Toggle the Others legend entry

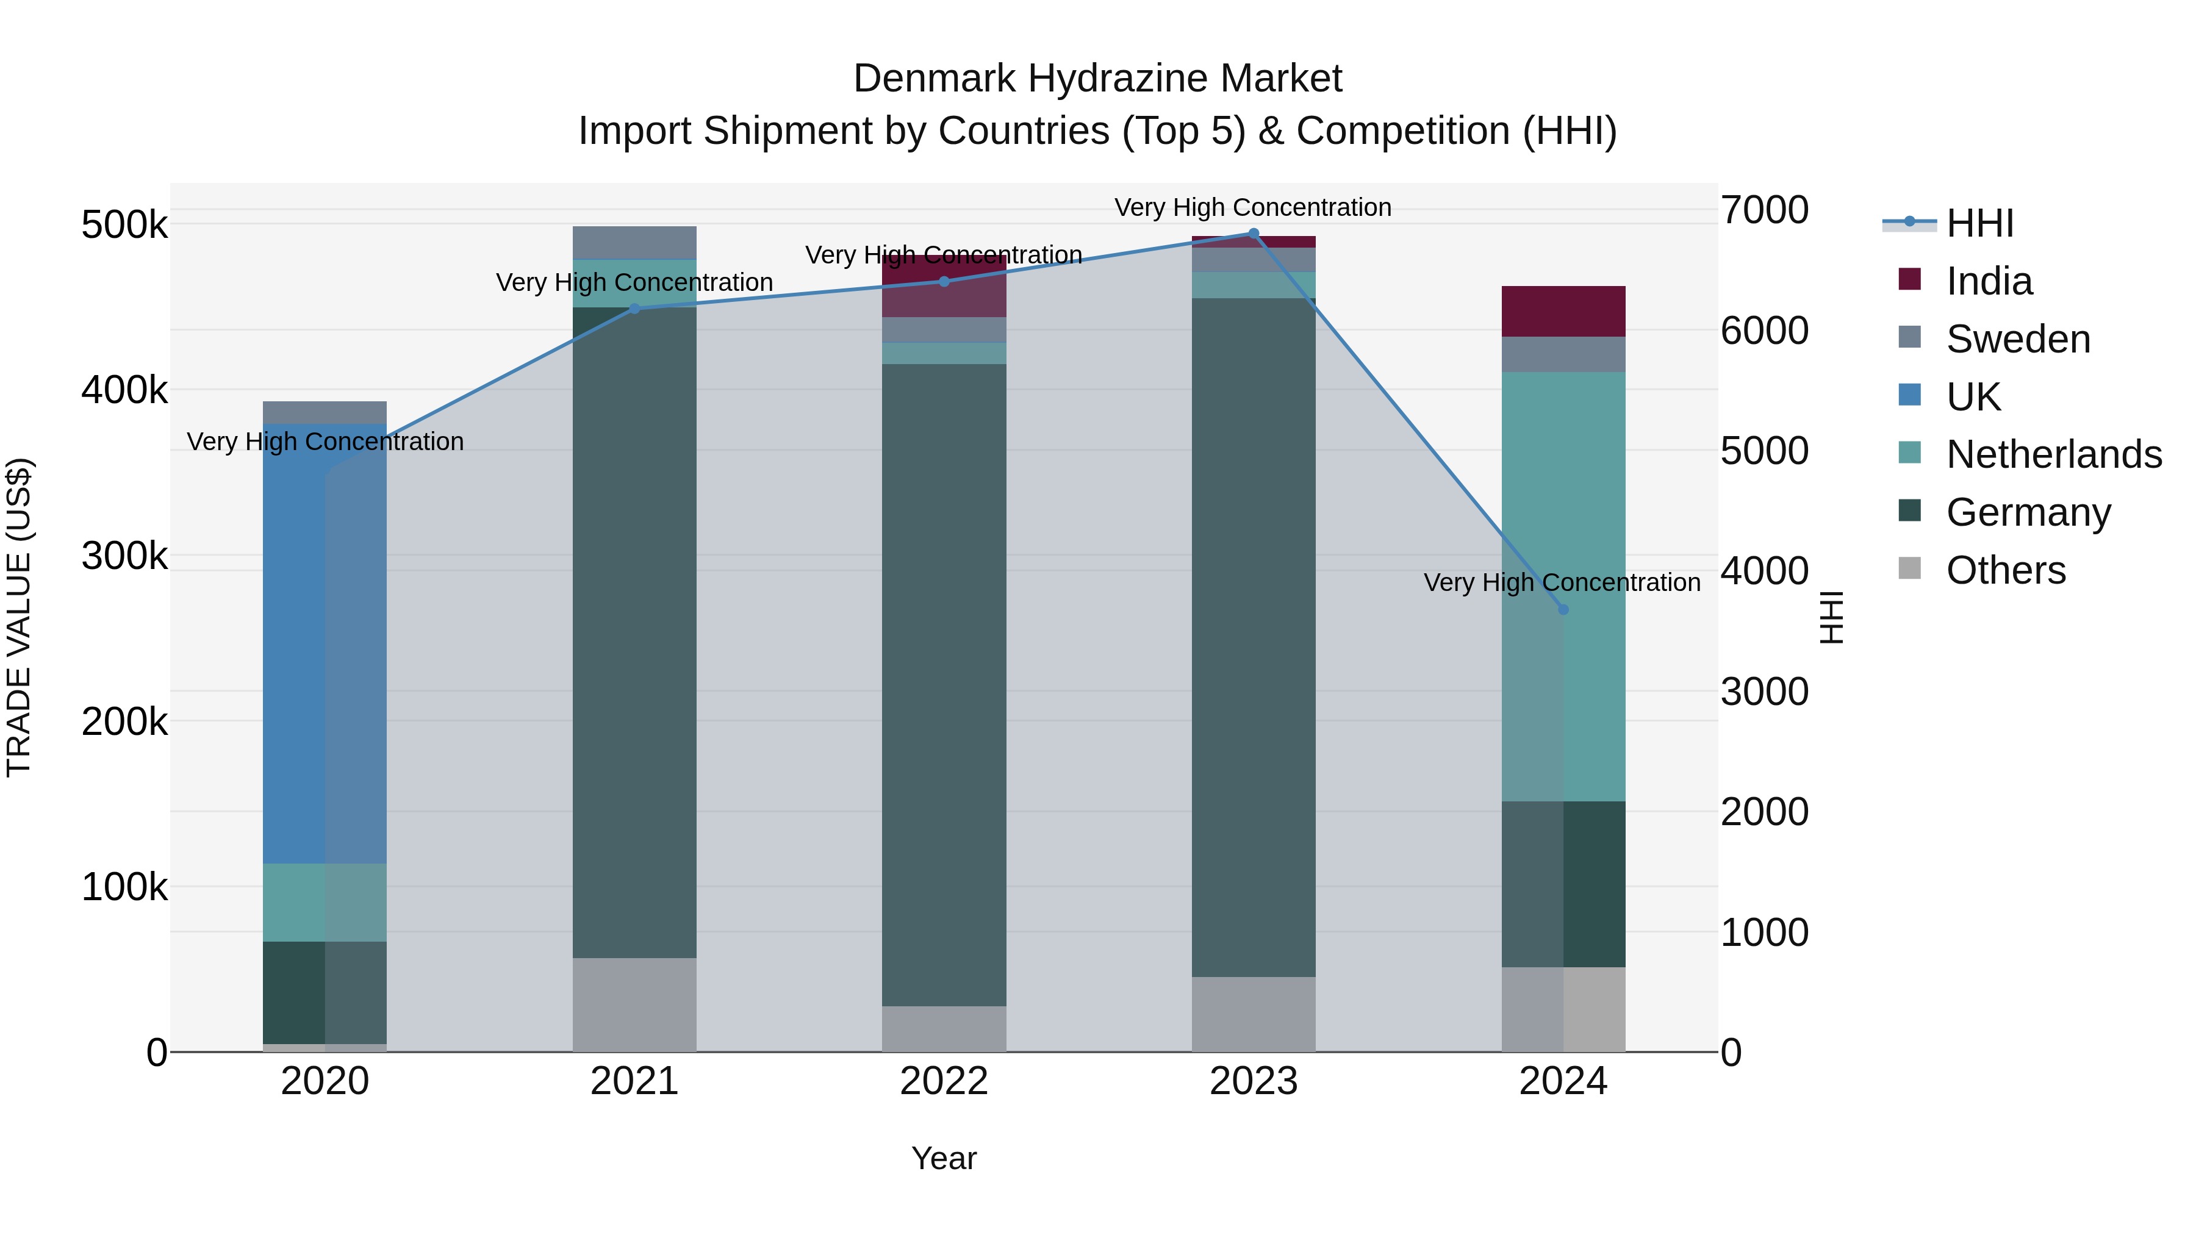(x=1982, y=570)
